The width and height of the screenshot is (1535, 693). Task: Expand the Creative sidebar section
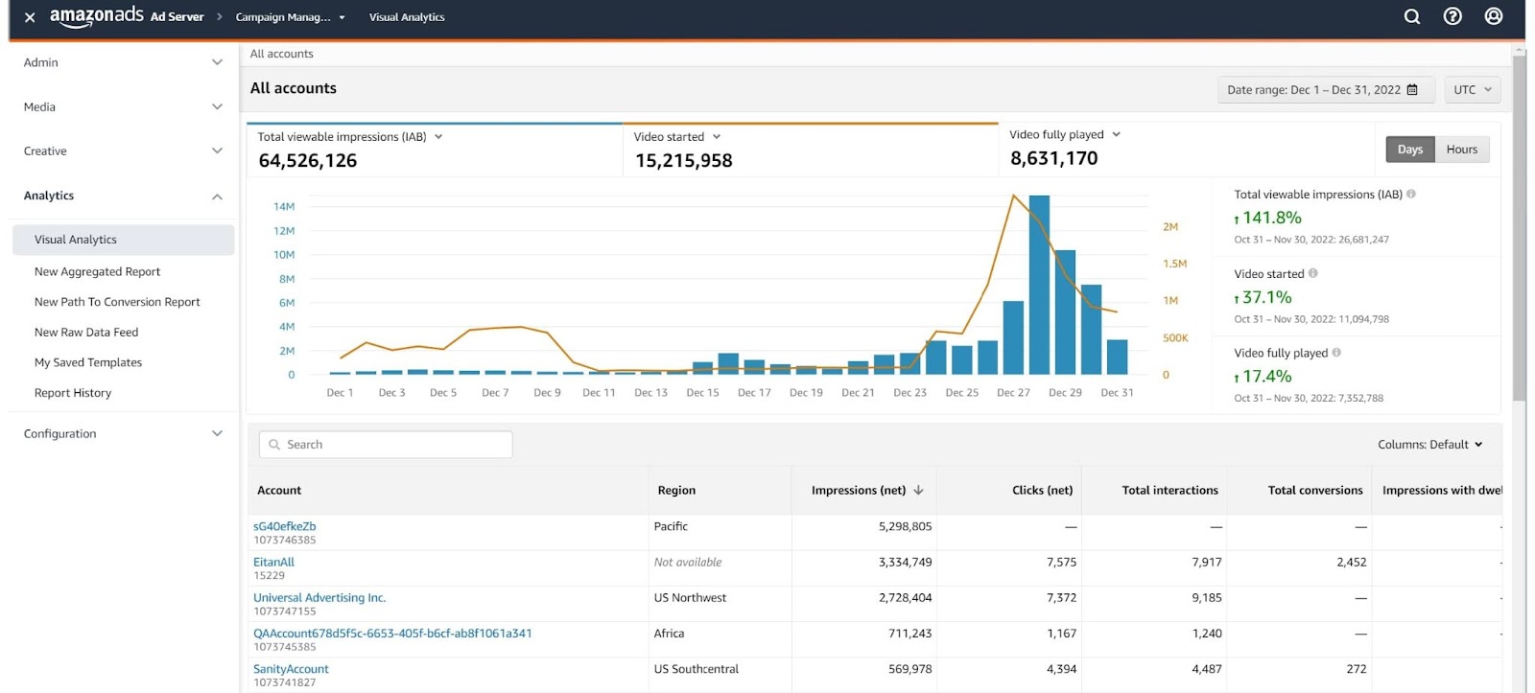tap(123, 151)
